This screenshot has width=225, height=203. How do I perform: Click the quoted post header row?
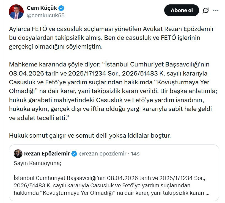(x=77, y=154)
